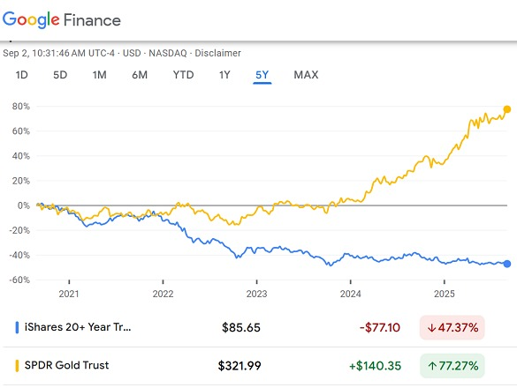Click the -40% y-axis label

point(19,256)
